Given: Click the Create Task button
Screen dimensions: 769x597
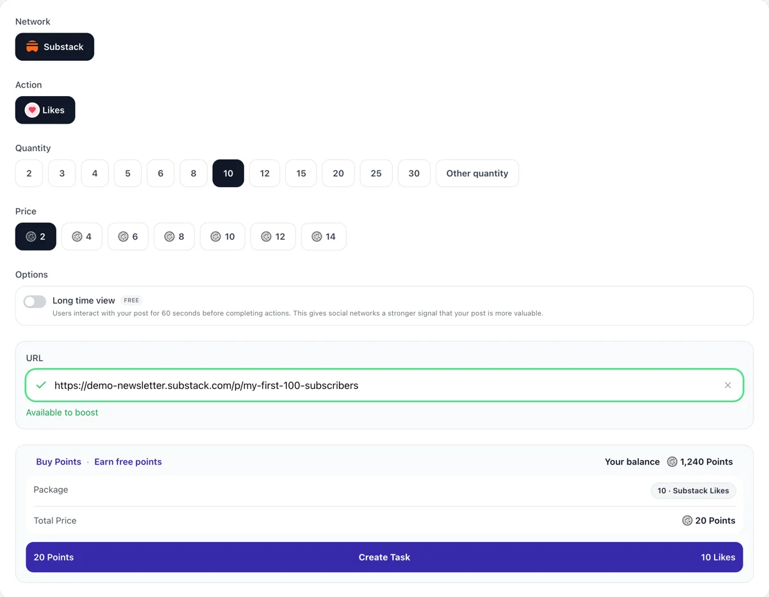Looking at the screenshot, I should click(384, 557).
